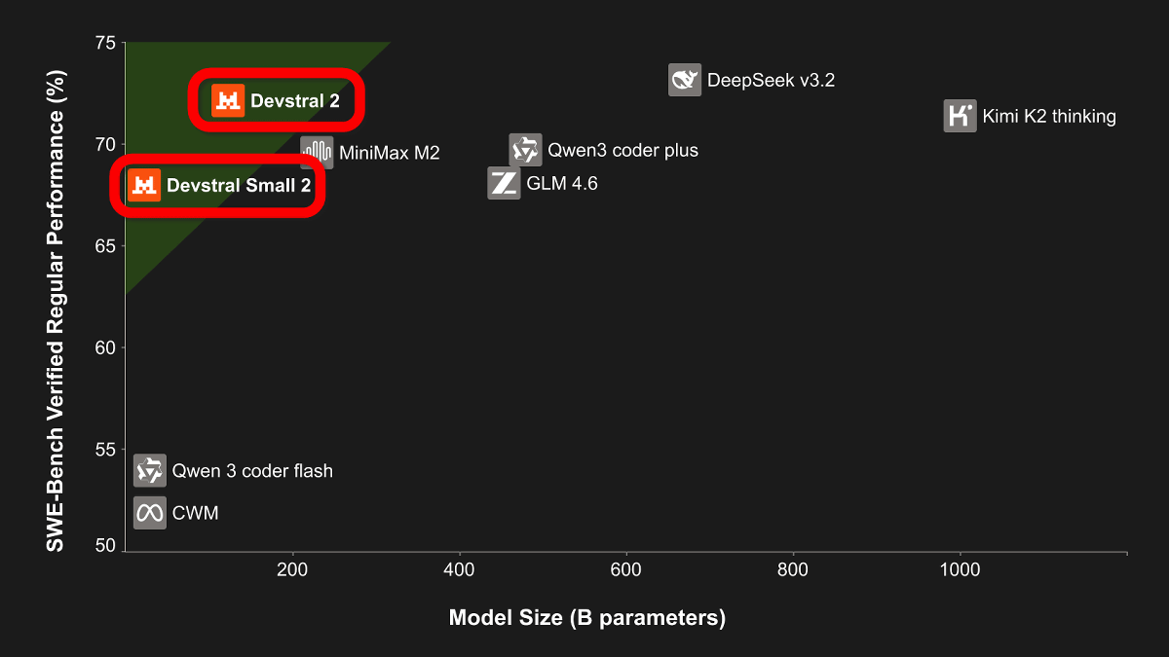Click the GLM 4.6 Z icon
The width and height of the screenshot is (1169, 657).
click(504, 183)
